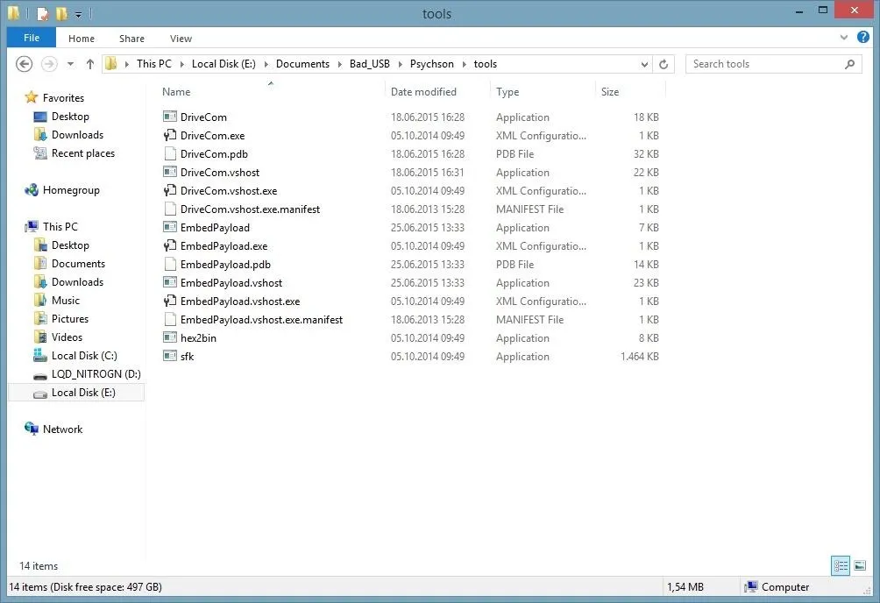
Task: Open the Share ribbon tab
Action: pos(131,39)
